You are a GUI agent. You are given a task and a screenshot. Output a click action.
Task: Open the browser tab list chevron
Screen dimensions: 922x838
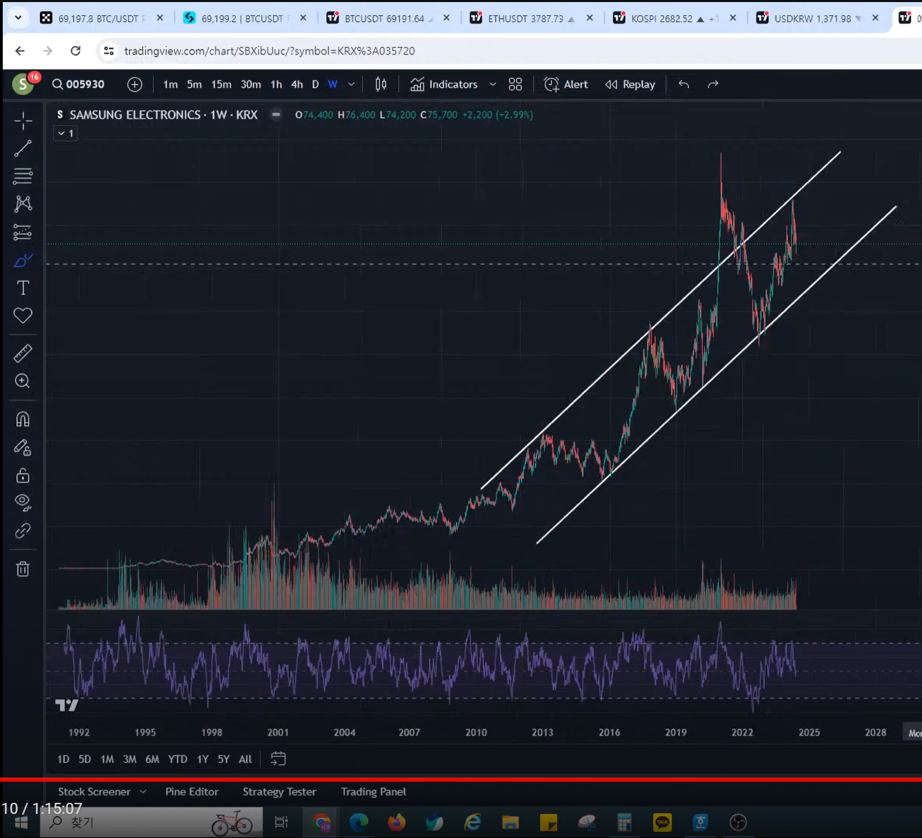click(18, 18)
